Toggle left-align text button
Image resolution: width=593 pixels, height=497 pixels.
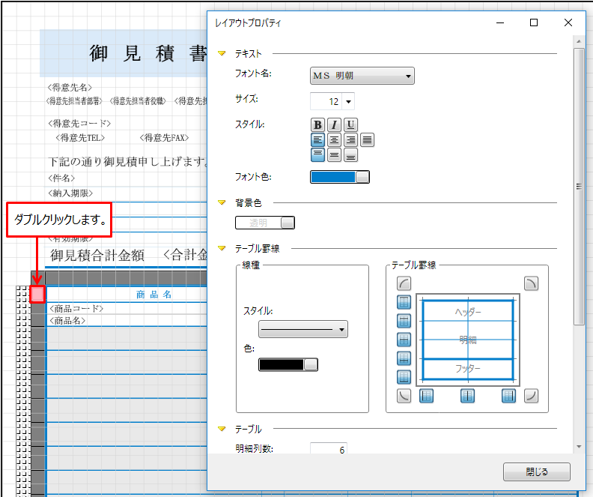tap(317, 139)
